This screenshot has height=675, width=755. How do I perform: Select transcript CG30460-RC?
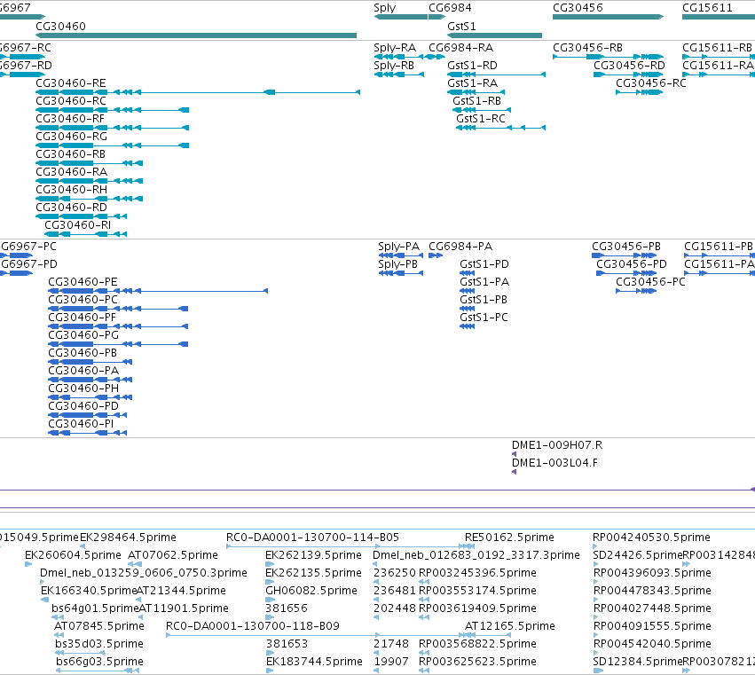[x=71, y=101]
